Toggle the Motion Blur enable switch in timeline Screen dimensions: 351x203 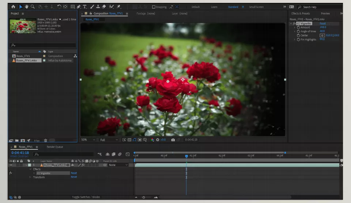pos(120,154)
